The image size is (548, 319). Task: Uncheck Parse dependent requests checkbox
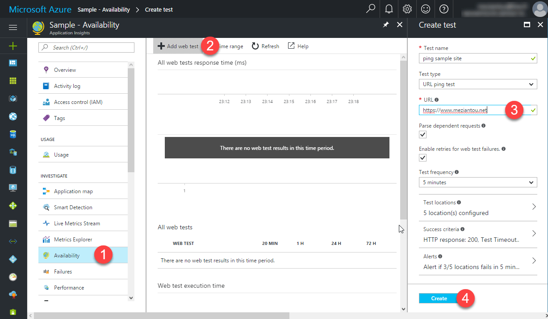(x=423, y=135)
